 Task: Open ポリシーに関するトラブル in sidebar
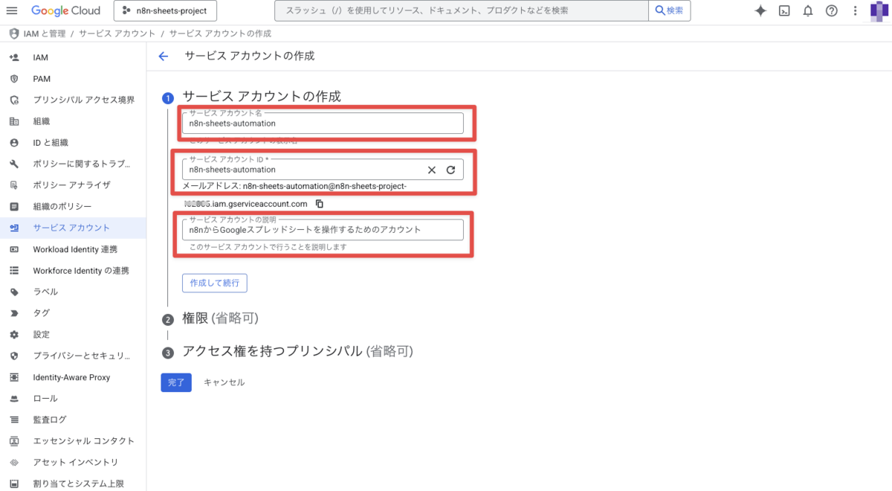pos(73,164)
